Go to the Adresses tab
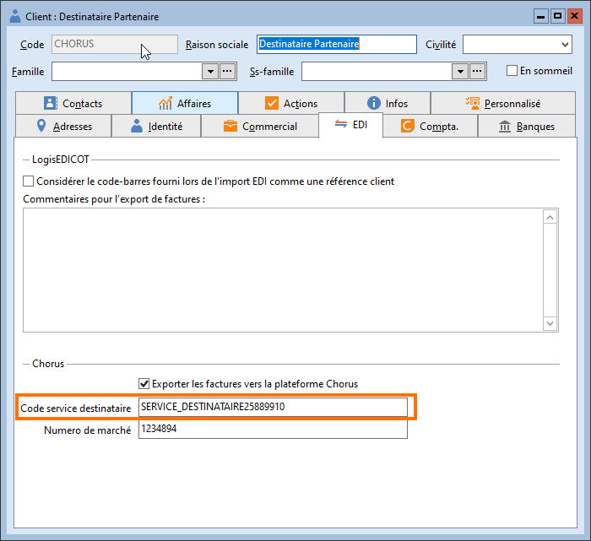The width and height of the screenshot is (591, 541). 63,127
